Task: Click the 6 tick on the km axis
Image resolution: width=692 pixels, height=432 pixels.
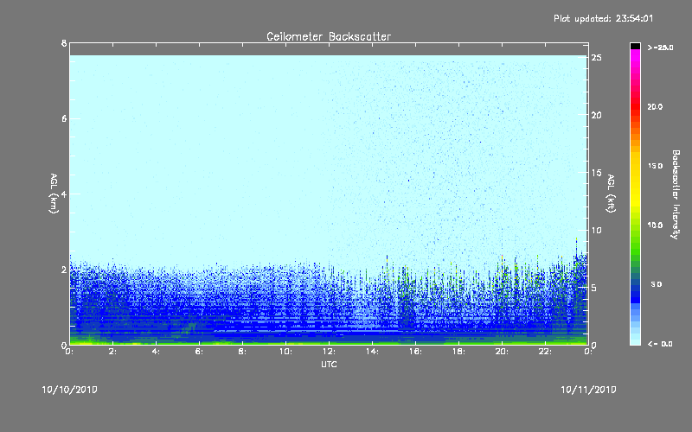Action: coord(64,118)
